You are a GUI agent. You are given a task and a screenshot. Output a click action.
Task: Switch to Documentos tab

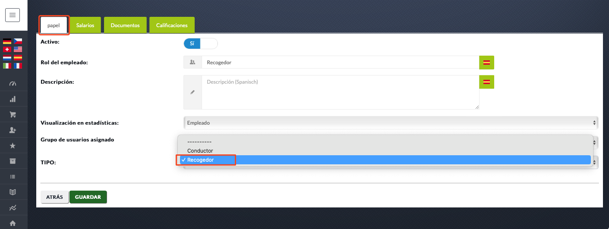[125, 25]
